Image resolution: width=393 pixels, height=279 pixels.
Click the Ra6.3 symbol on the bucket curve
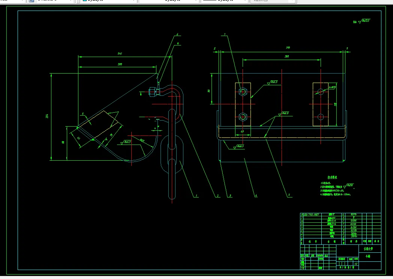coord(126,142)
